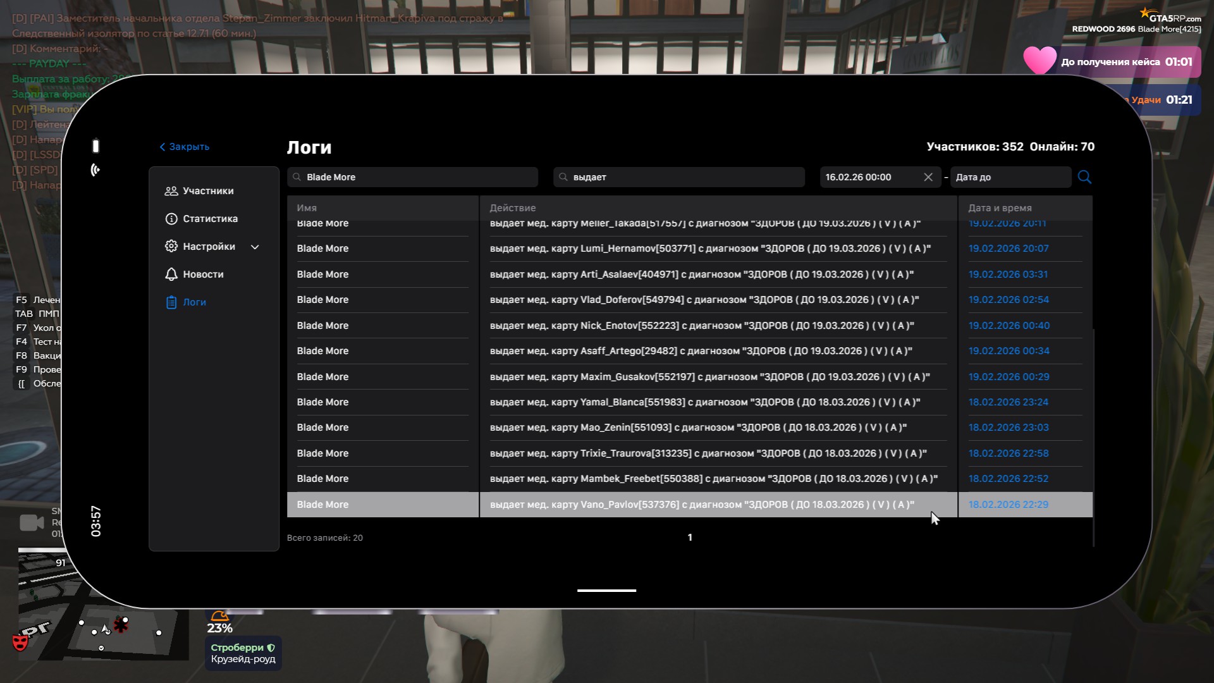Click the blue search magnifier icon
This screenshot has width=1214, height=683.
(x=1084, y=177)
